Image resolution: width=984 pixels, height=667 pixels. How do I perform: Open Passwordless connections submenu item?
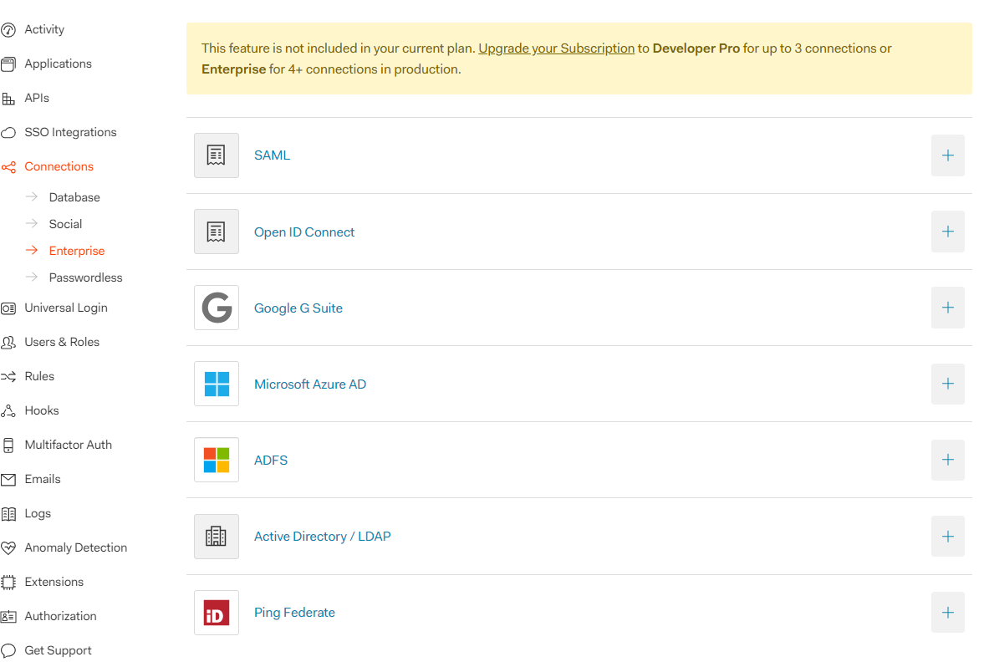point(85,277)
